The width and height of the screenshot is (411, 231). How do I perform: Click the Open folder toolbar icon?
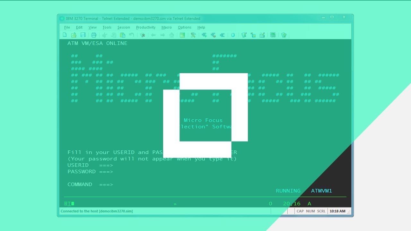[74, 35]
